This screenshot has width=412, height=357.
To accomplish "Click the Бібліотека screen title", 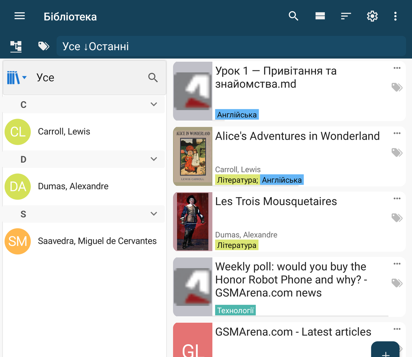I will pyautogui.click(x=70, y=16).
